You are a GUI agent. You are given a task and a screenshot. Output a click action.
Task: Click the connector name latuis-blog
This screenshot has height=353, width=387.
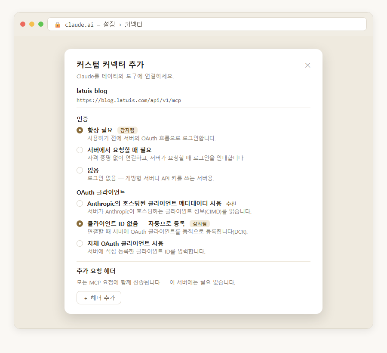[x=92, y=91]
